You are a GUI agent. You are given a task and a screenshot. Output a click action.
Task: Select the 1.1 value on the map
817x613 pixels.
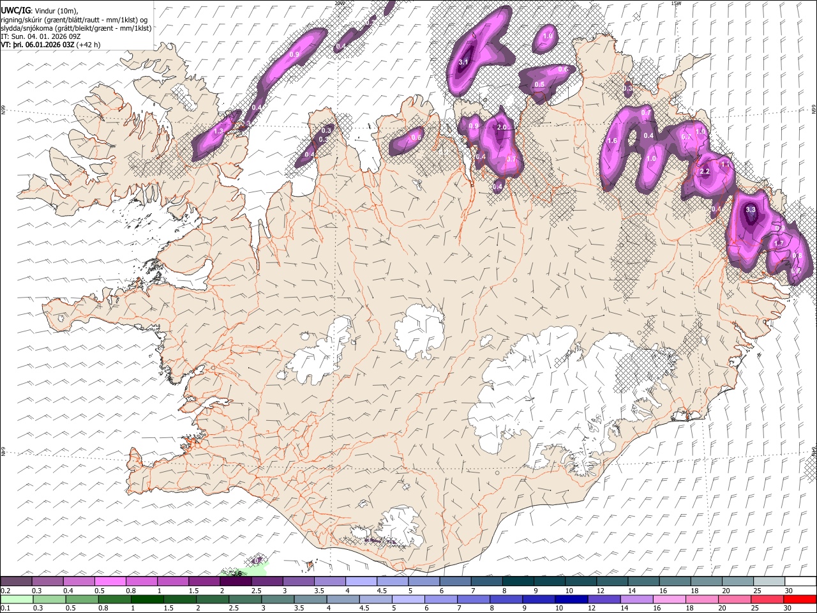point(724,164)
